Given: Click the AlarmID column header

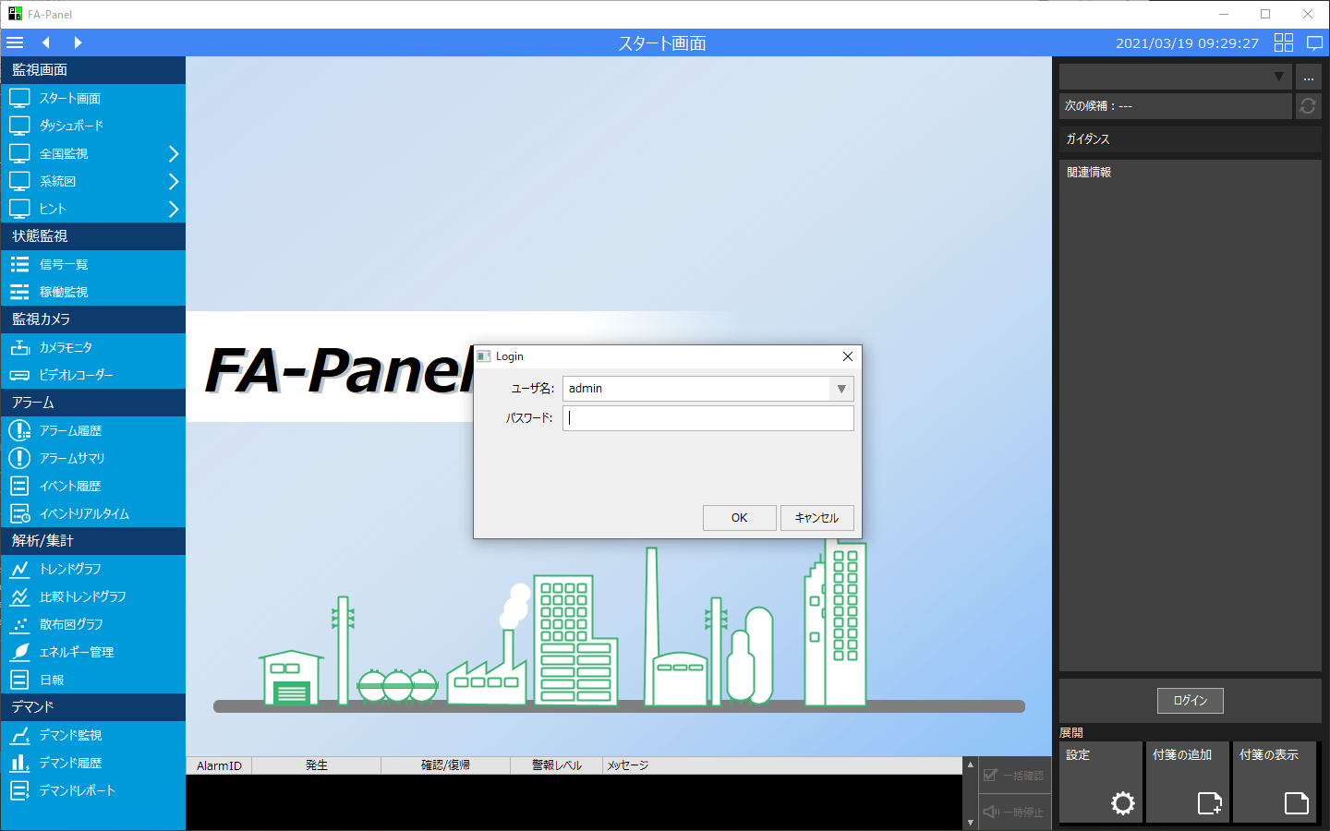Looking at the screenshot, I should [219, 765].
